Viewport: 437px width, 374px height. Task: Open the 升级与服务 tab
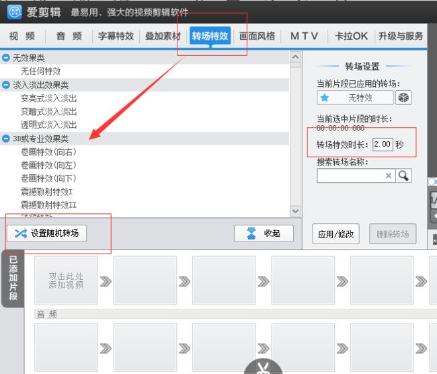click(x=401, y=36)
